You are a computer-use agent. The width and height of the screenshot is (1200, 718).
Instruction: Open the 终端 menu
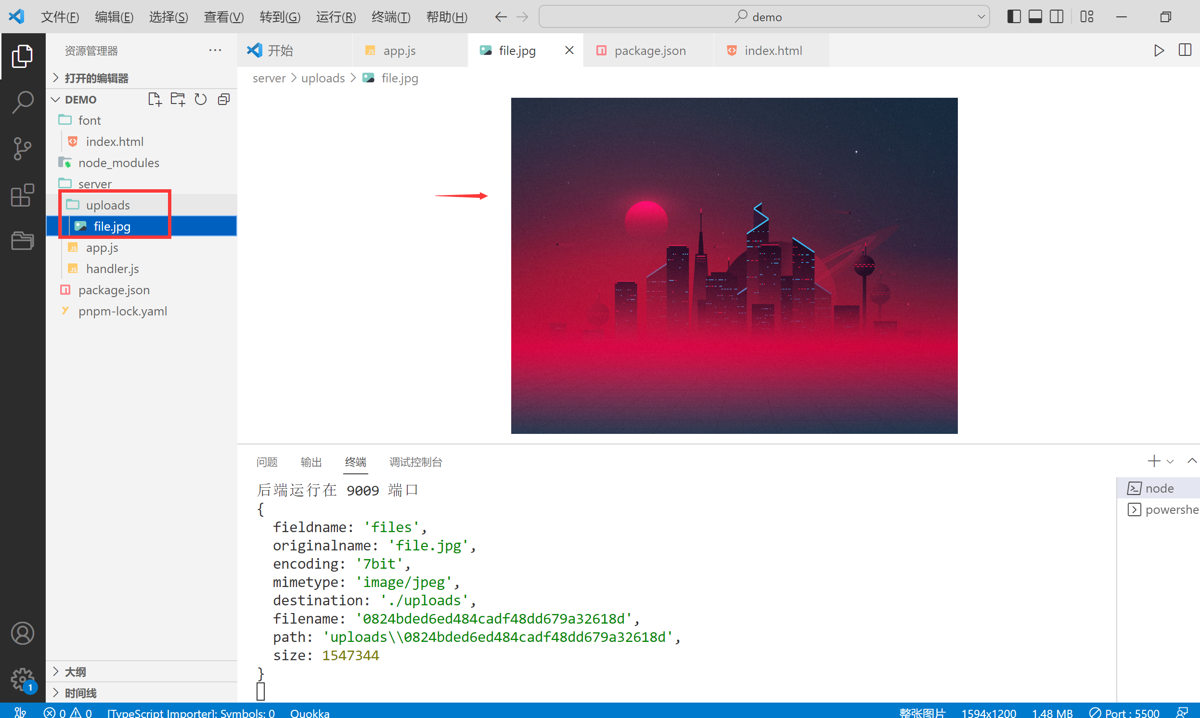391,17
